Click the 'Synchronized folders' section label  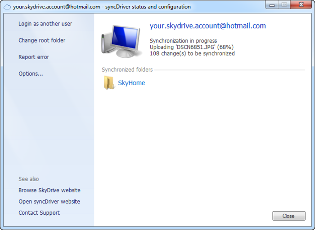point(127,69)
